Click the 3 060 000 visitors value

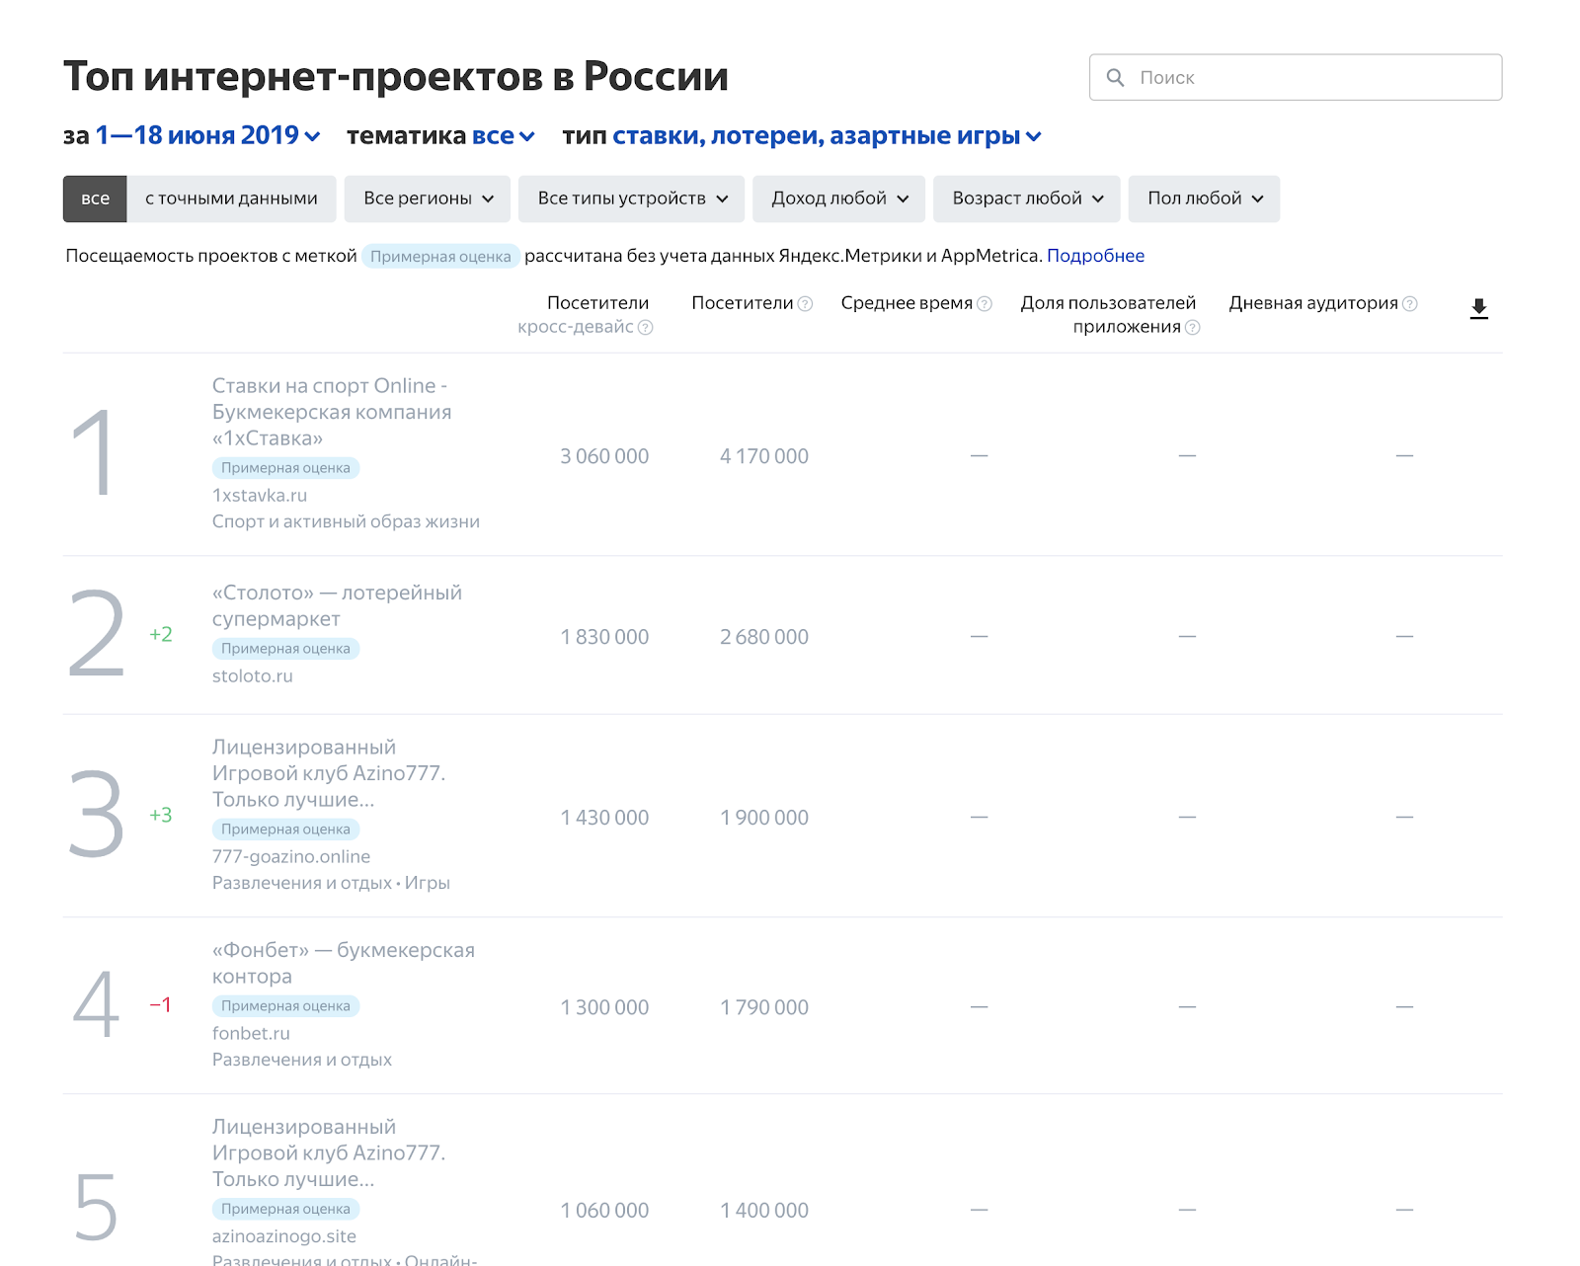(604, 456)
